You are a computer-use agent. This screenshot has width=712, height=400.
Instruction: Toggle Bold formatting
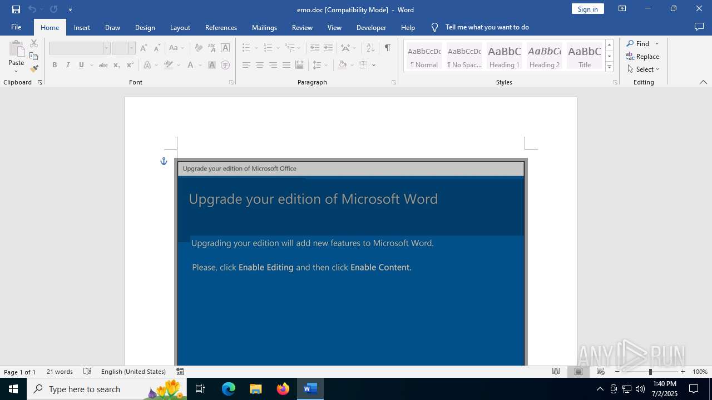(55, 65)
